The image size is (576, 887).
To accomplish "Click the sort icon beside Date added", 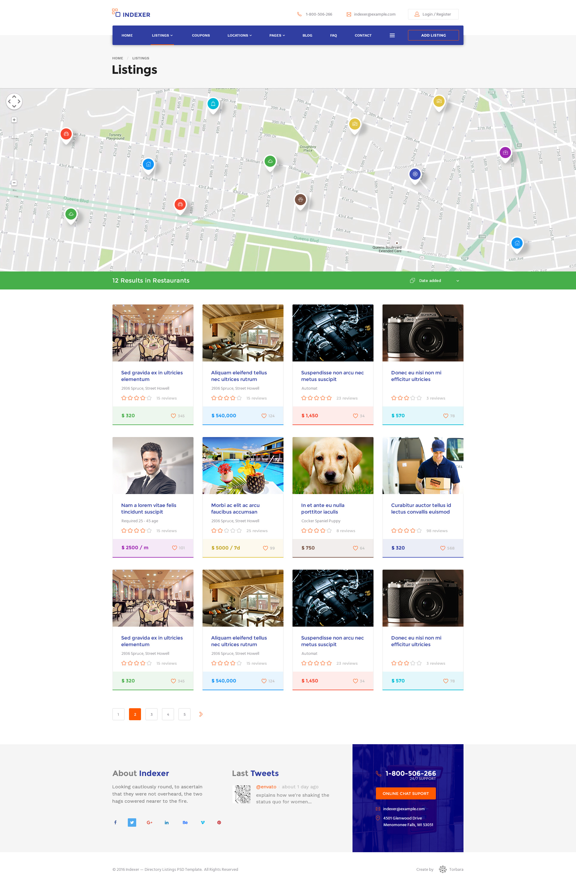I will pos(412,280).
